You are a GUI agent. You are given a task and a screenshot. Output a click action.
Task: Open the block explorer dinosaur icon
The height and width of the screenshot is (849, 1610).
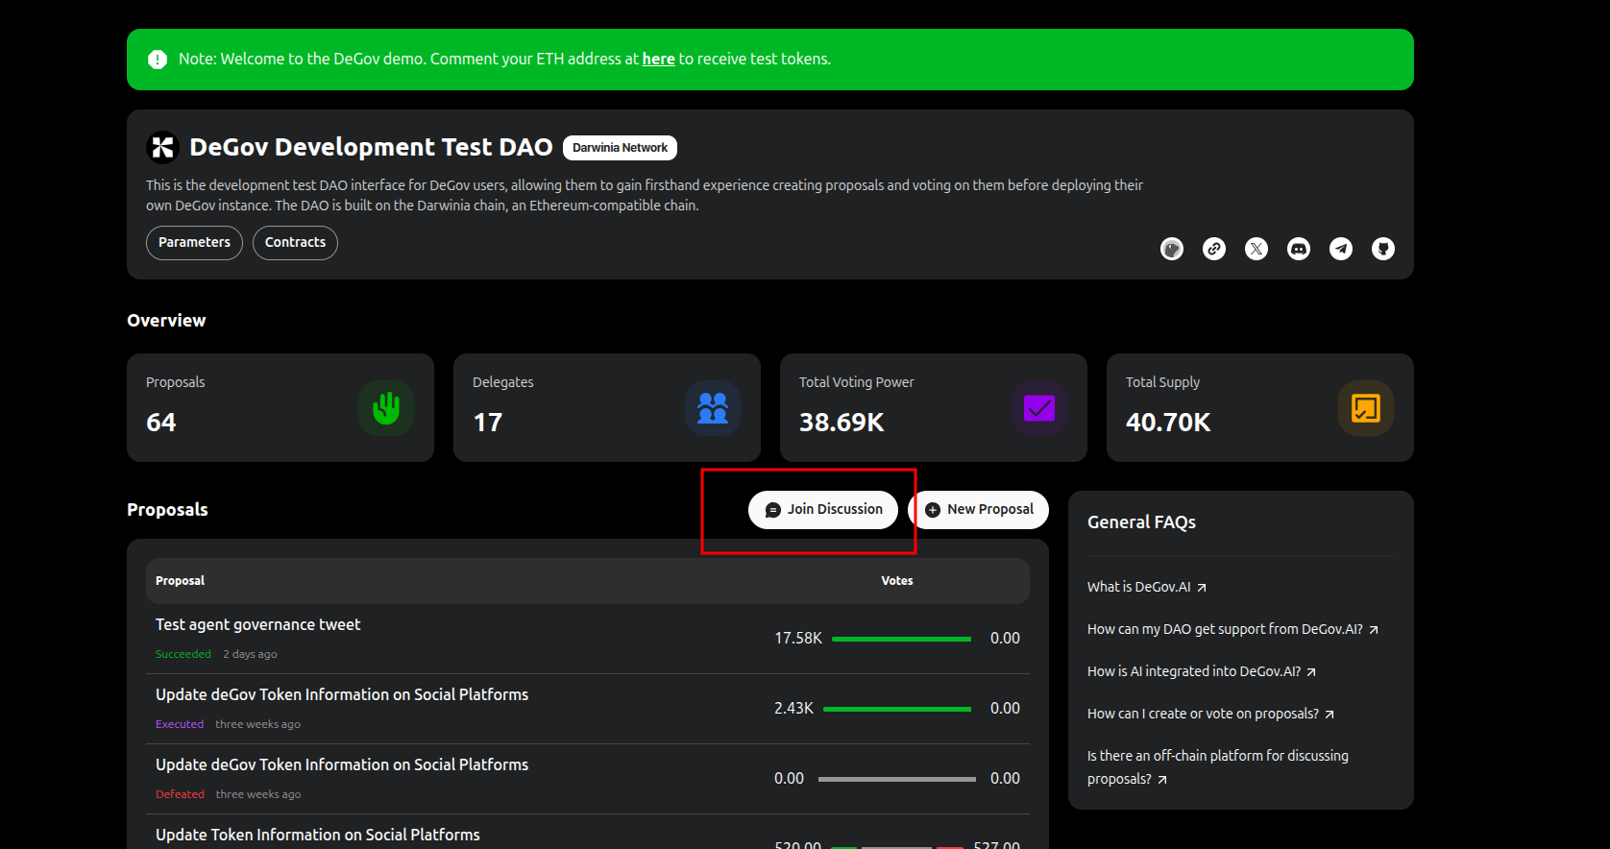click(x=1172, y=249)
